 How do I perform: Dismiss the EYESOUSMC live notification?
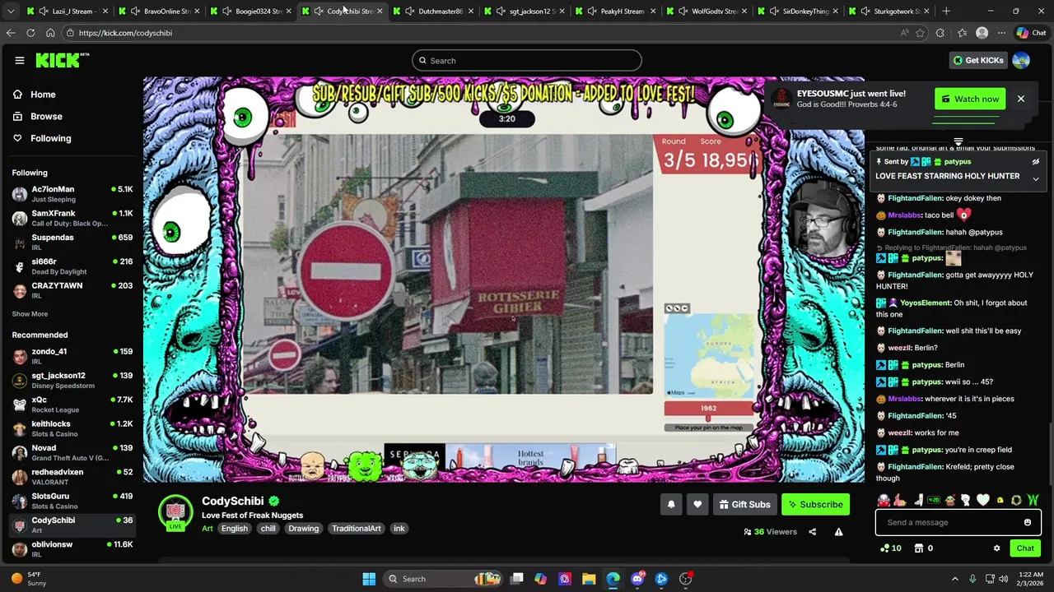point(1020,99)
